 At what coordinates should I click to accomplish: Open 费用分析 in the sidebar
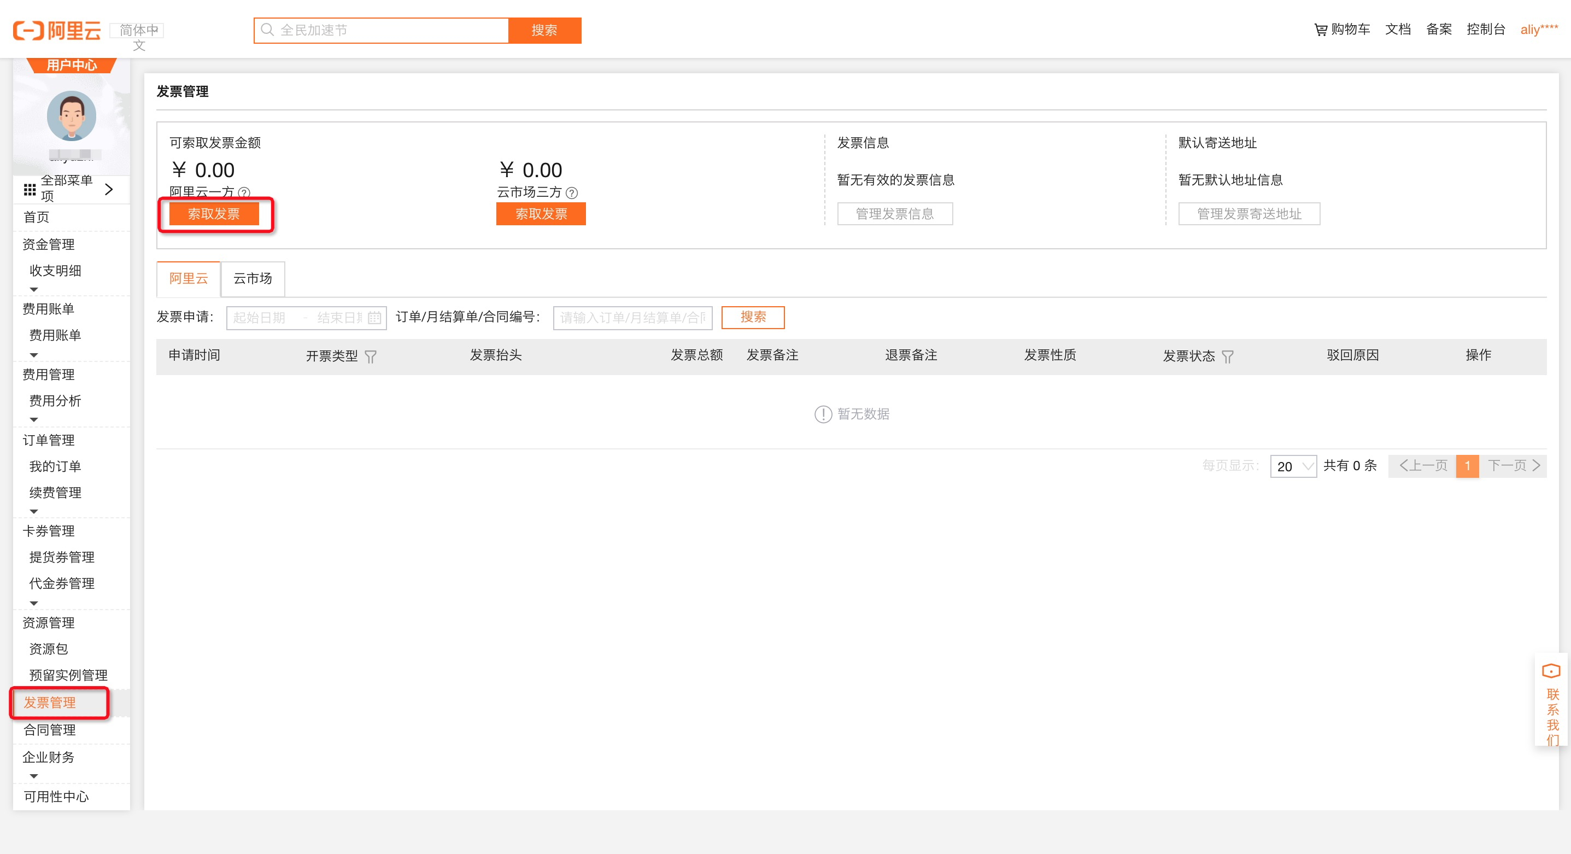click(55, 401)
